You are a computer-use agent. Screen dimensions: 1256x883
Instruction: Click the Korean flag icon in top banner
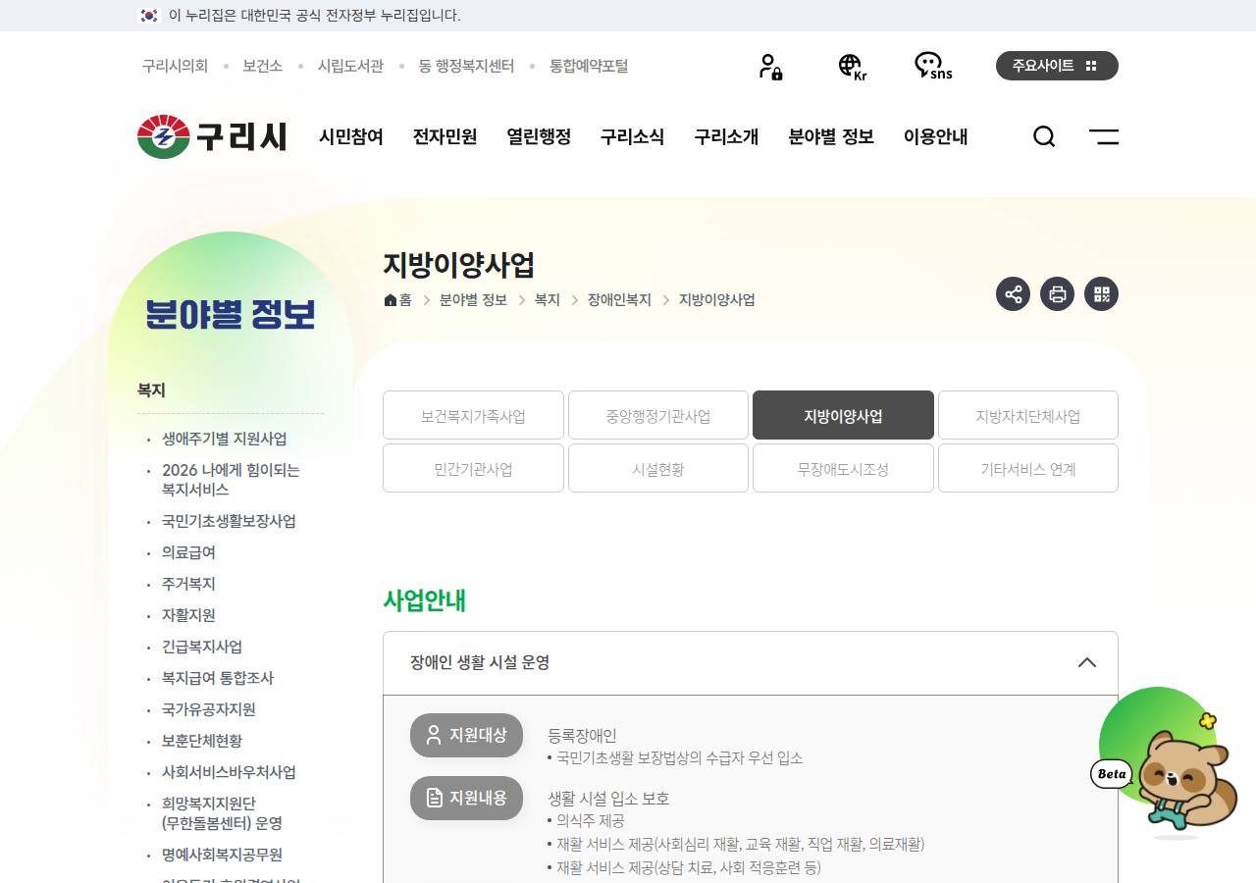click(x=149, y=16)
